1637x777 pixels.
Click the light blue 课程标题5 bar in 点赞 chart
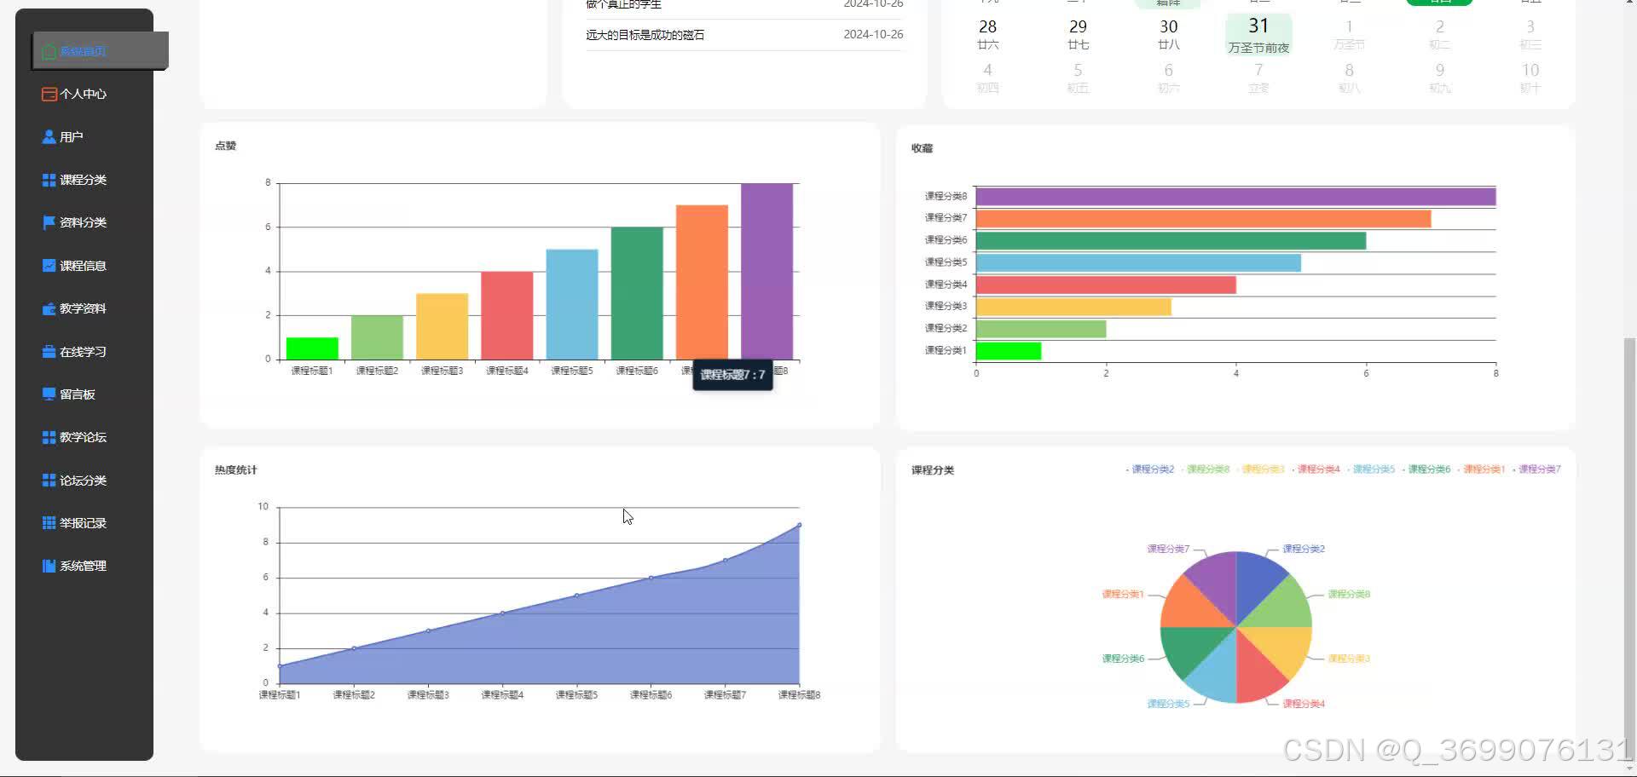(572, 304)
